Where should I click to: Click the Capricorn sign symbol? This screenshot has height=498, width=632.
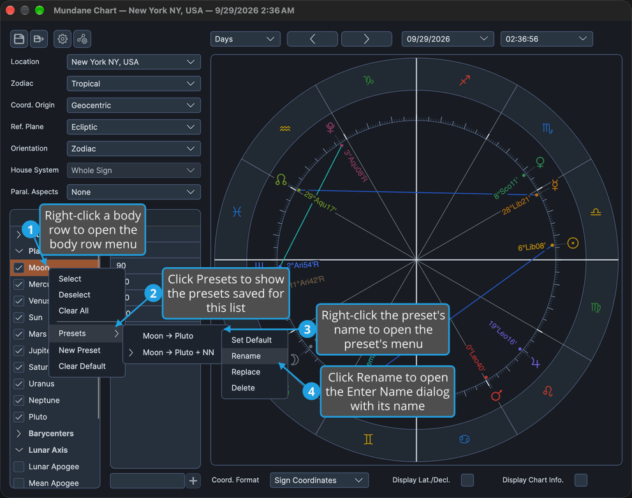(369, 80)
